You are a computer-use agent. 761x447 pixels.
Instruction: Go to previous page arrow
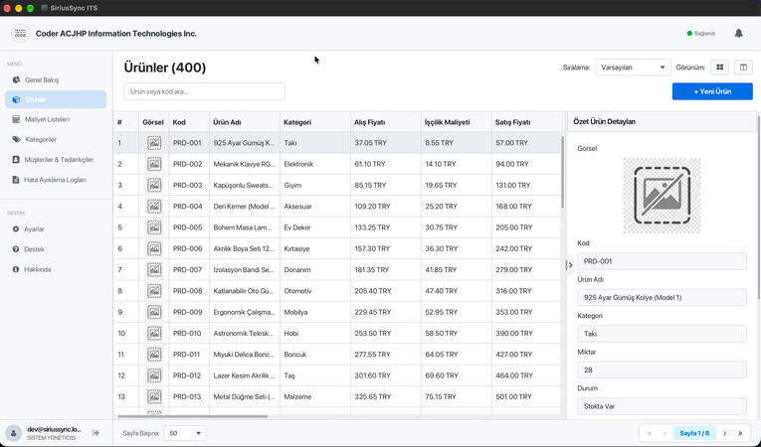pos(665,433)
